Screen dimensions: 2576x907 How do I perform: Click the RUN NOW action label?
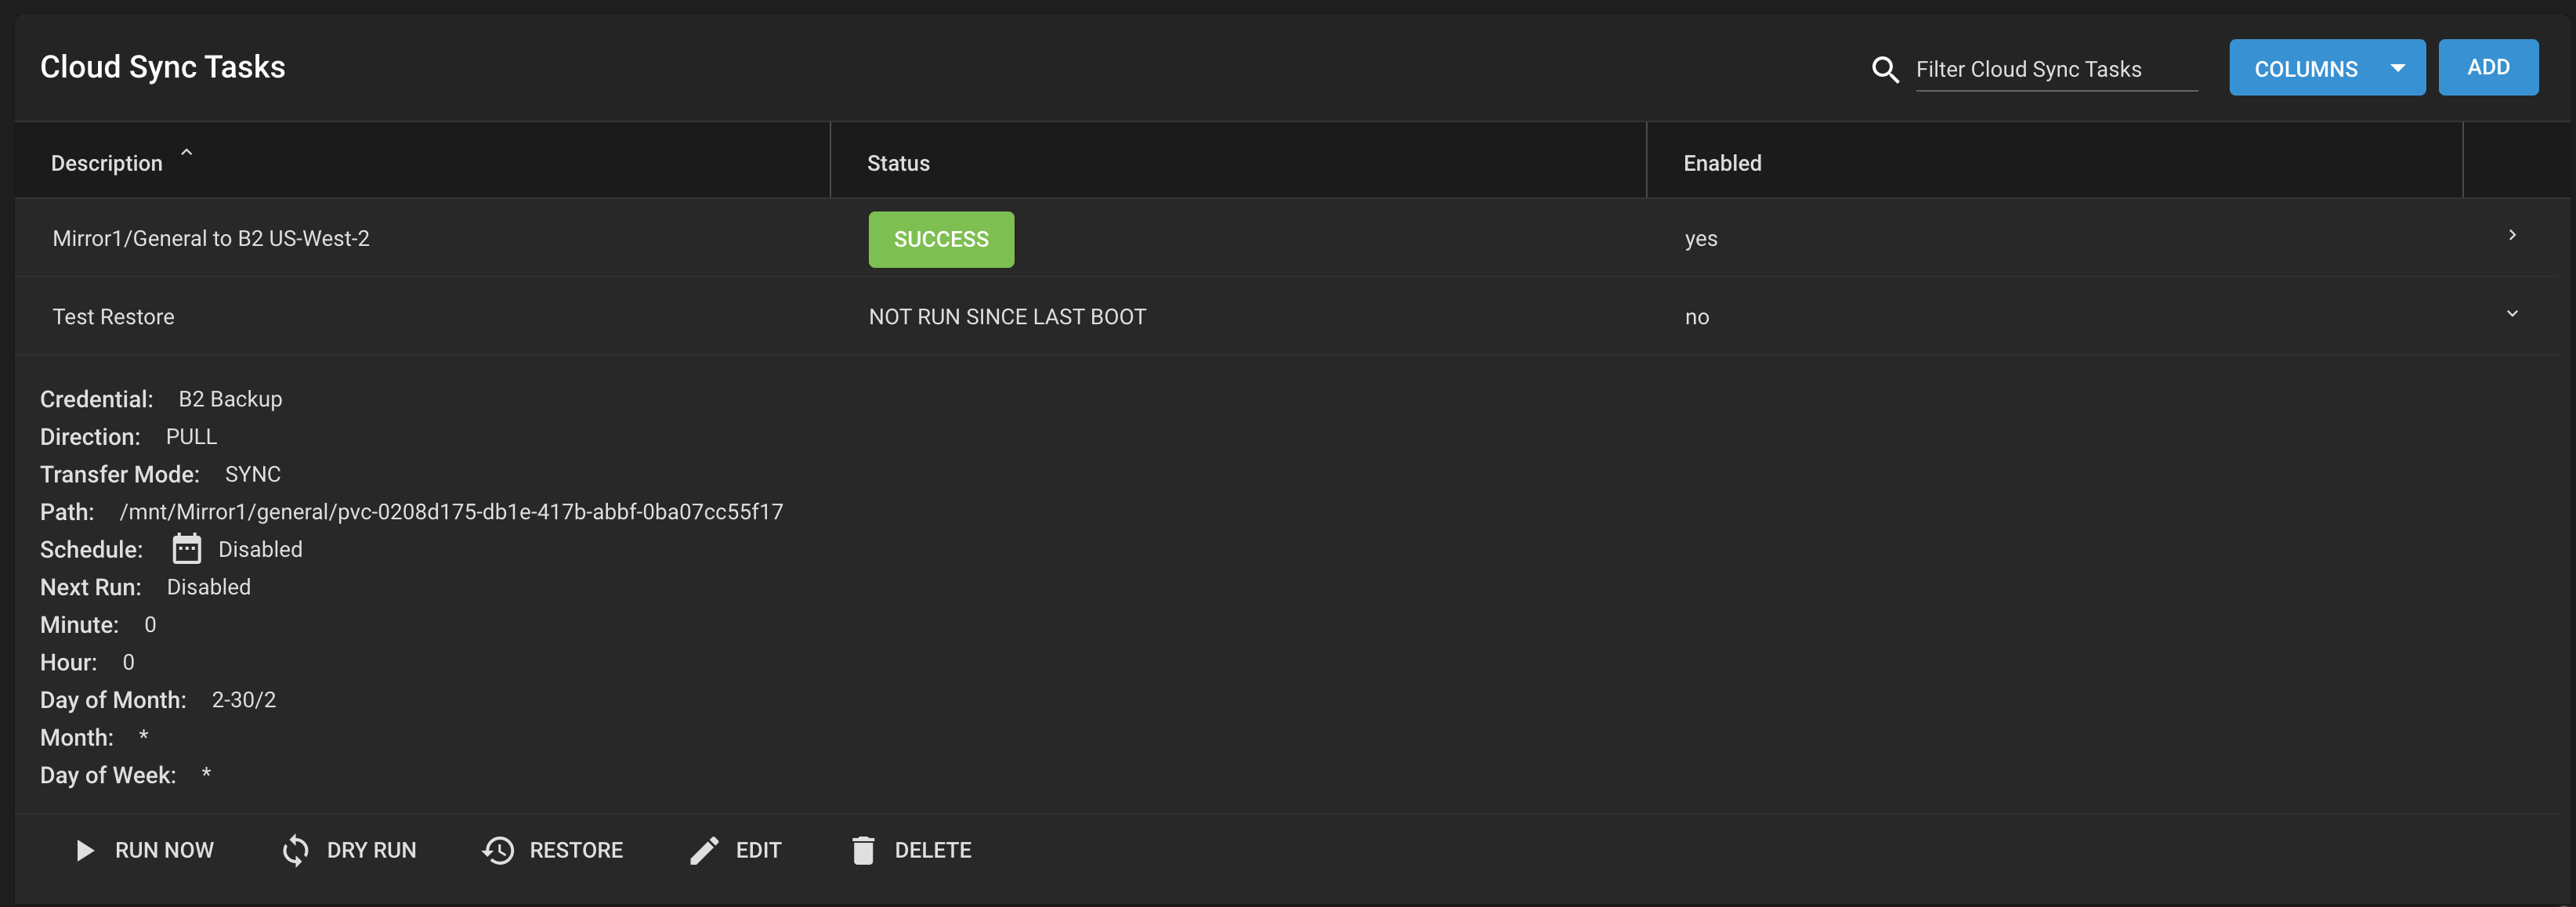click(x=164, y=850)
